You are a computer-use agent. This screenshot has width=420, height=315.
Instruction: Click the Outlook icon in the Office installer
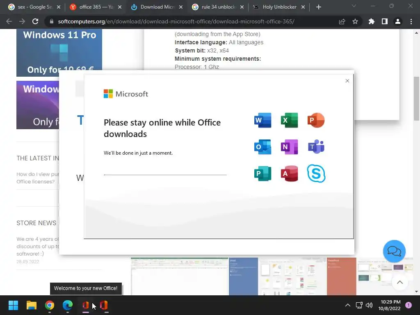coord(262,147)
